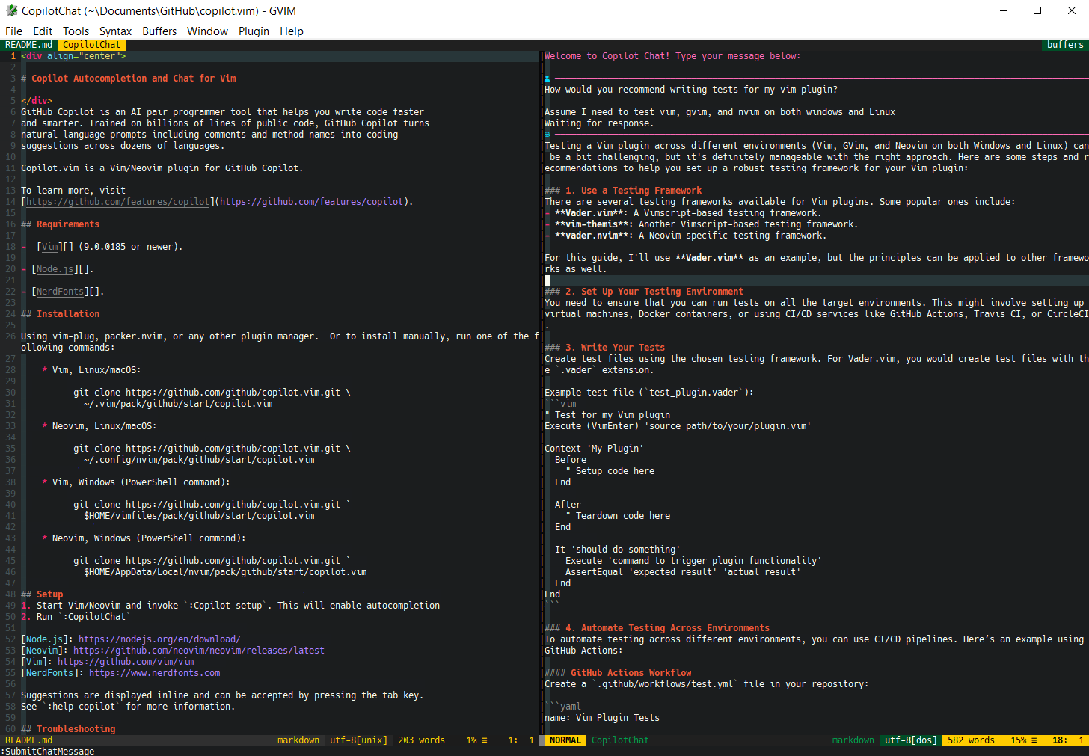Switch to the CopilotChat buffer tab
The image size is (1089, 756).
point(91,45)
